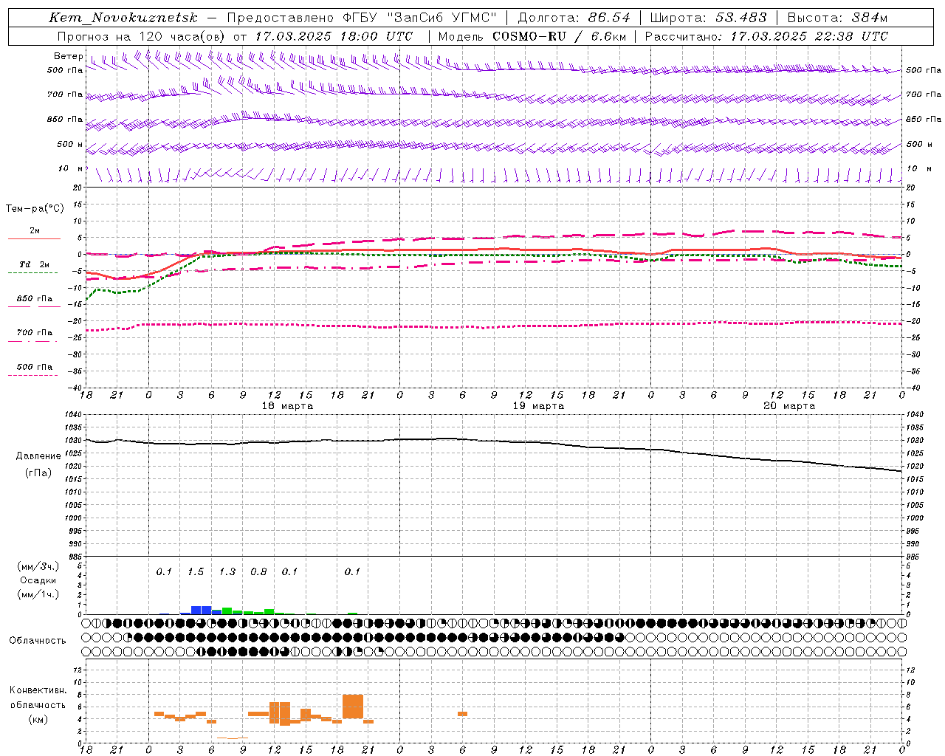Select the provider text ФГБУ "ЗапСиб УГМС"

(x=420, y=18)
